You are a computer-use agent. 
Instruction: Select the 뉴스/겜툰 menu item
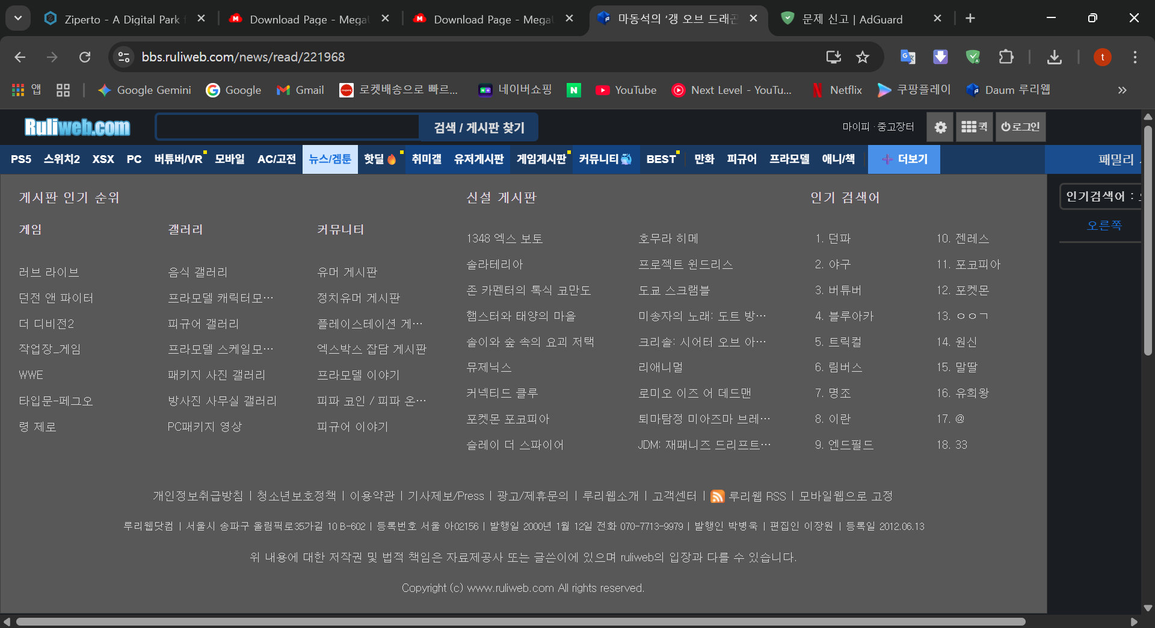pyautogui.click(x=330, y=159)
